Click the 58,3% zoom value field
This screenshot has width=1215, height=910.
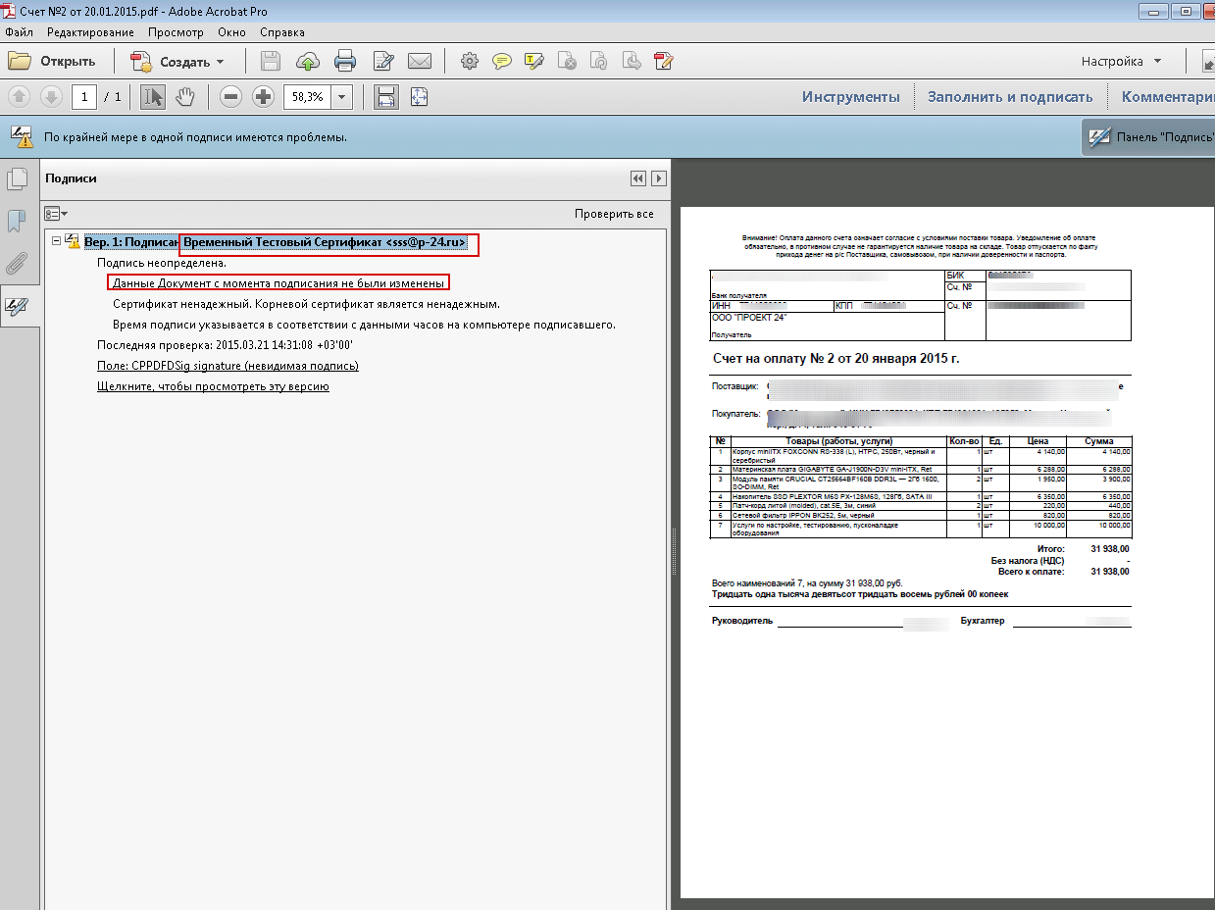[307, 96]
